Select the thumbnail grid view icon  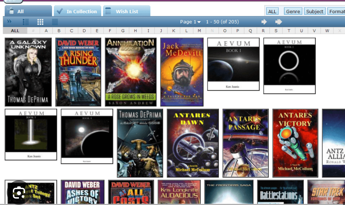(40, 22)
